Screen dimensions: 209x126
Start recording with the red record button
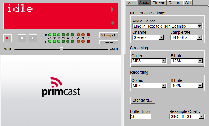tap(7, 38)
